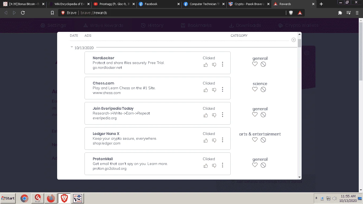Switch to the Computer Technician tab
The width and height of the screenshot is (363, 204).
pyautogui.click(x=204, y=4)
